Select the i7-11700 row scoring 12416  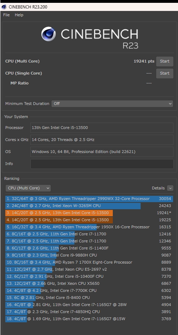pos(89,234)
